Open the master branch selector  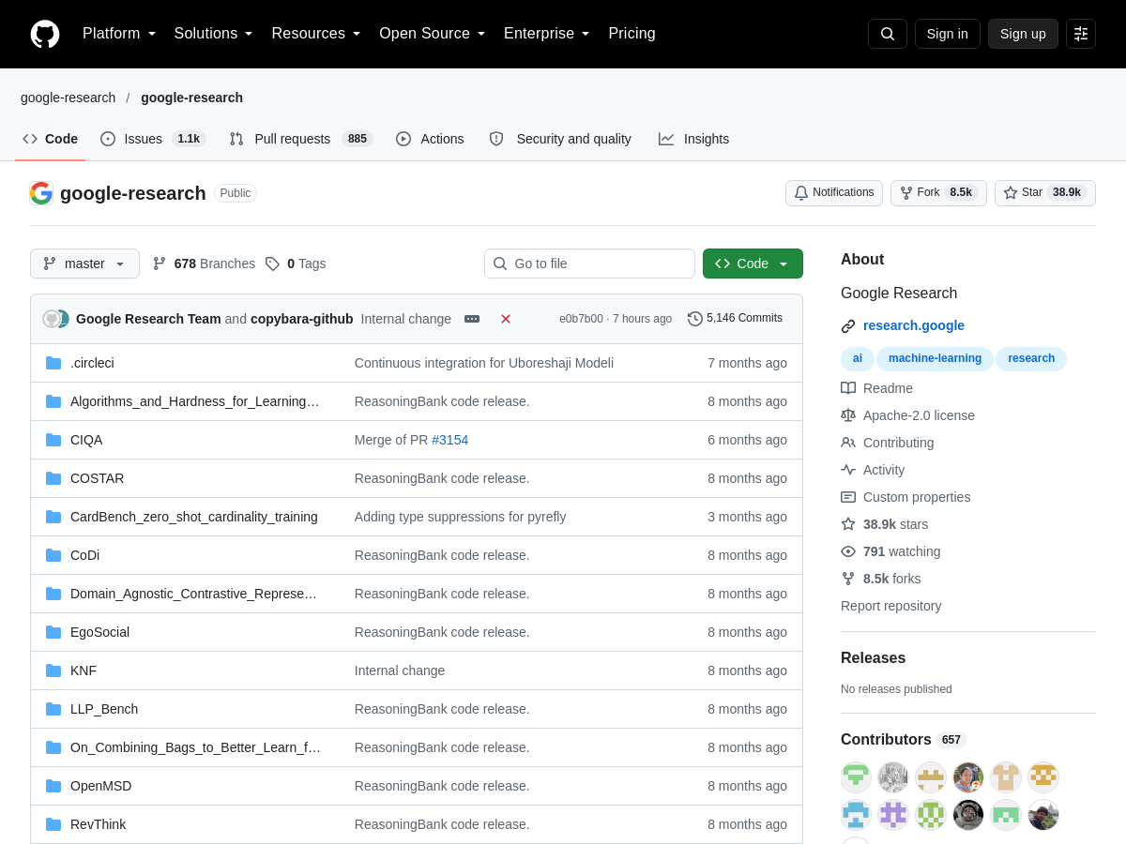[x=84, y=264]
